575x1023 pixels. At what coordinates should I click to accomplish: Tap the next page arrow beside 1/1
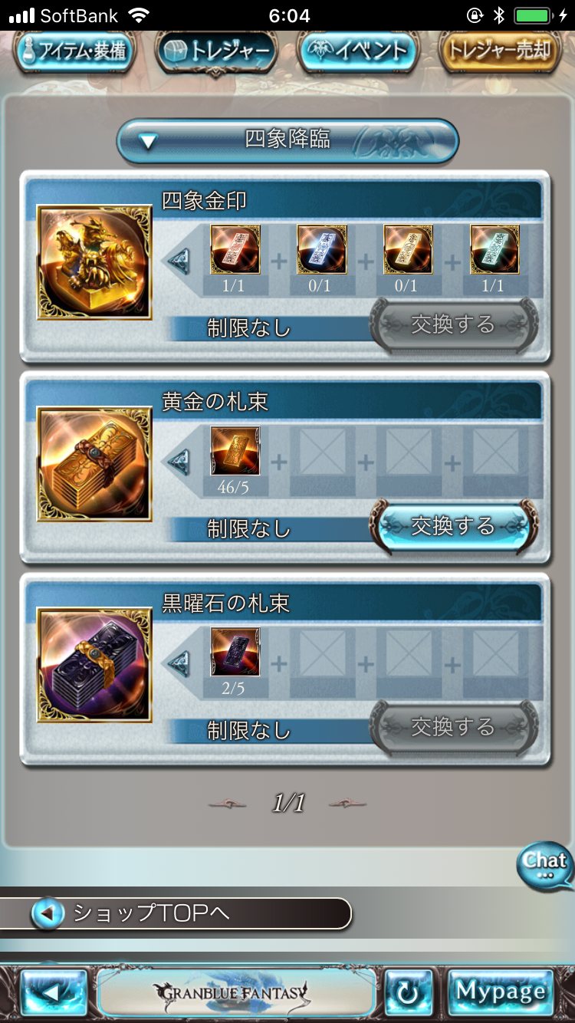(x=348, y=804)
